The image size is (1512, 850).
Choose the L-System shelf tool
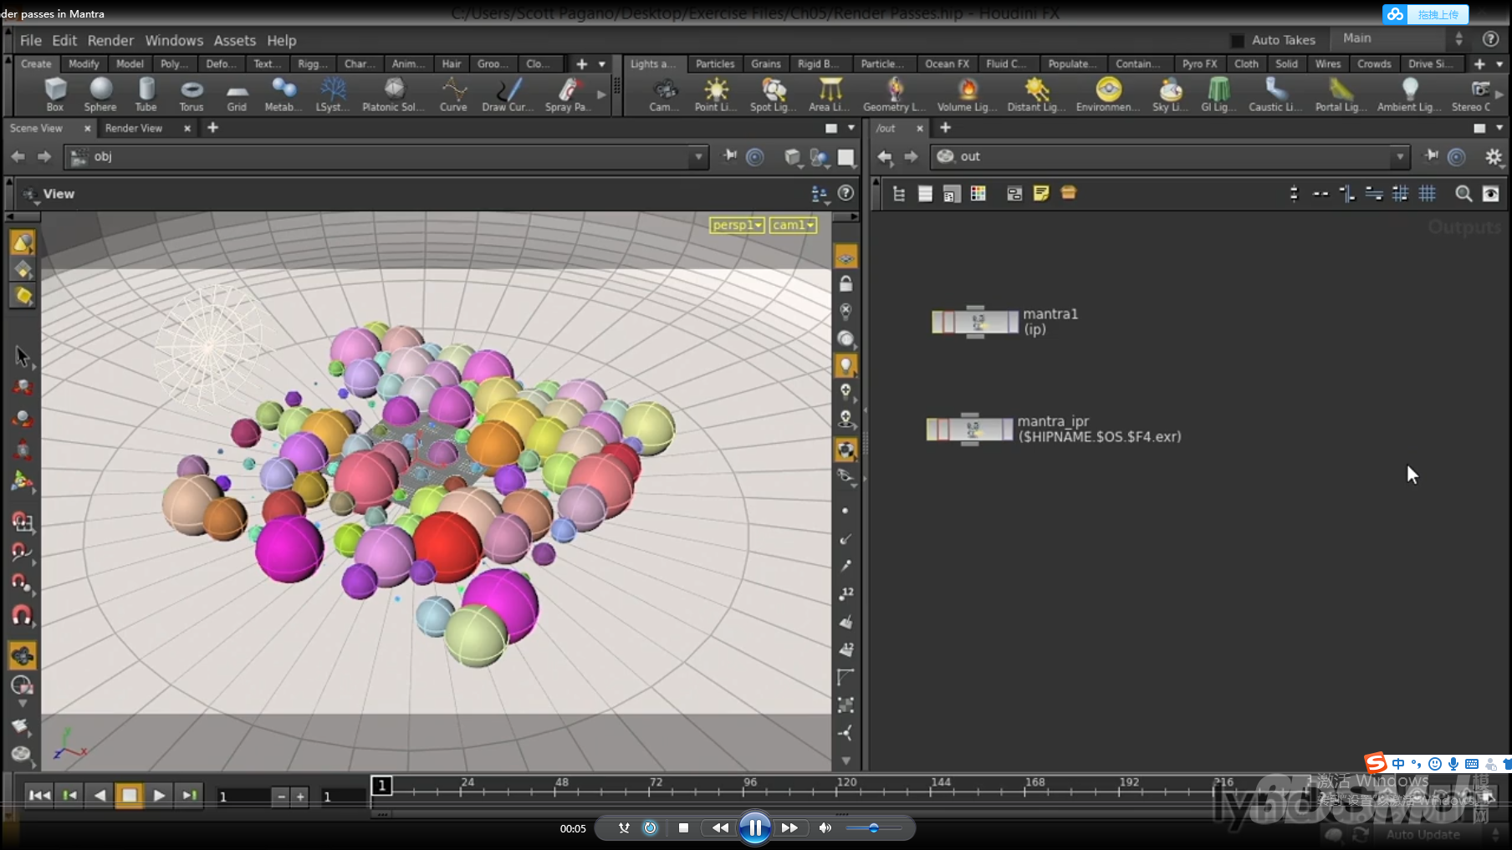pos(332,94)
